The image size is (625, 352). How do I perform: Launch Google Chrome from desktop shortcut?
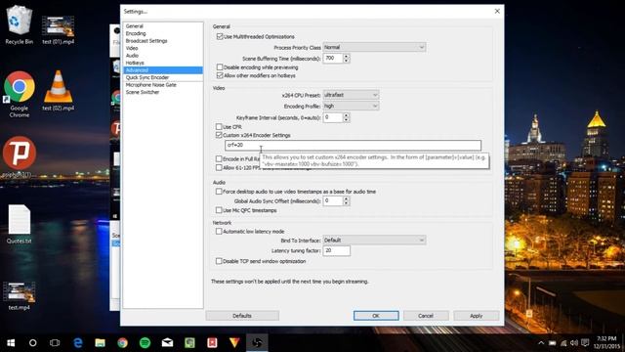pos(20,95)
